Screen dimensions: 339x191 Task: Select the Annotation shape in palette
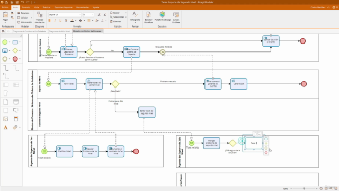(x=16, y=110)
